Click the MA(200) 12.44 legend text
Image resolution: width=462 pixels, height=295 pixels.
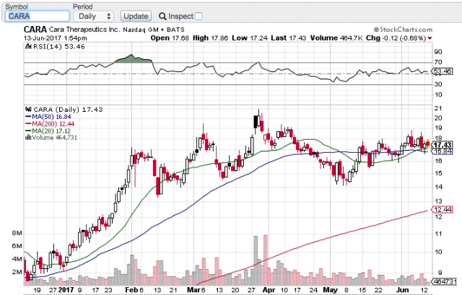coord(53,124)
